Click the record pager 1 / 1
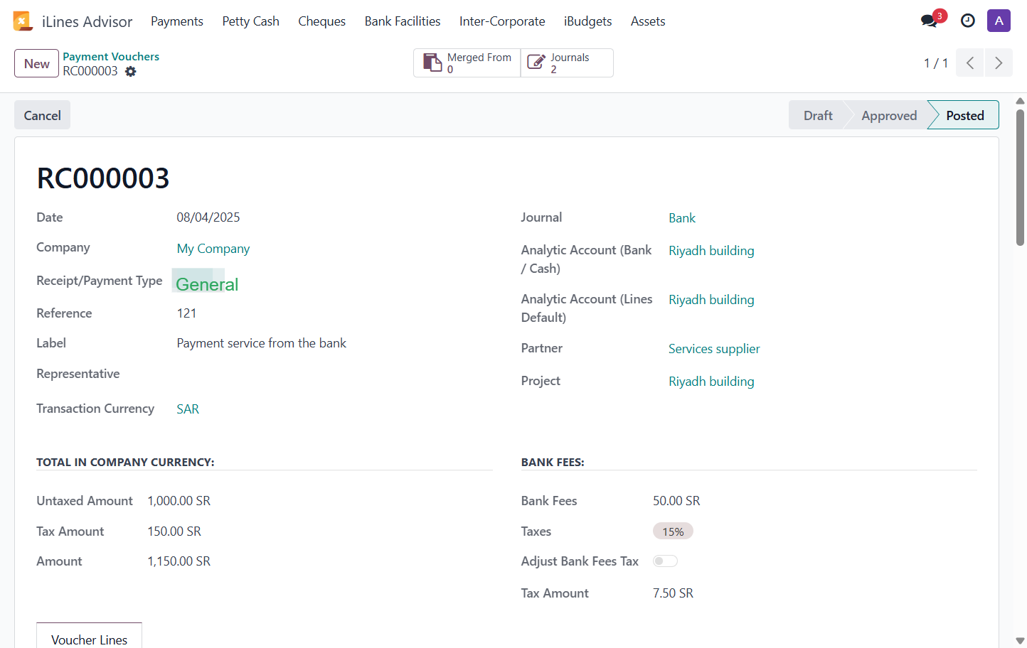The height and width of the screenshot is (648, 1027). [936, 63]
